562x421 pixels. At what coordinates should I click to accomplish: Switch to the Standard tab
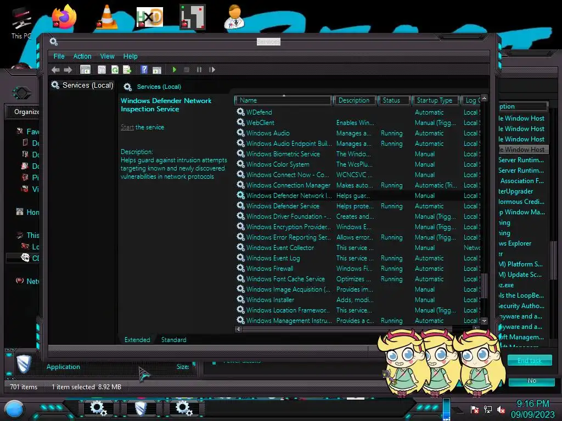pyautogui.click(x=174, y=340)
